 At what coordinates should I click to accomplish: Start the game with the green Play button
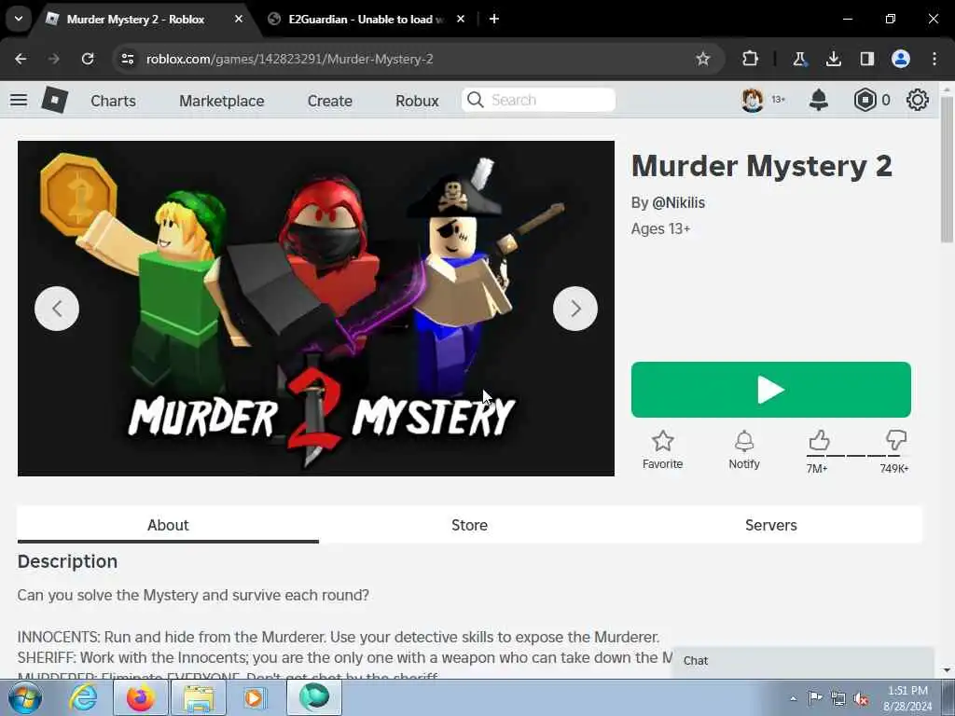point(771,390)
